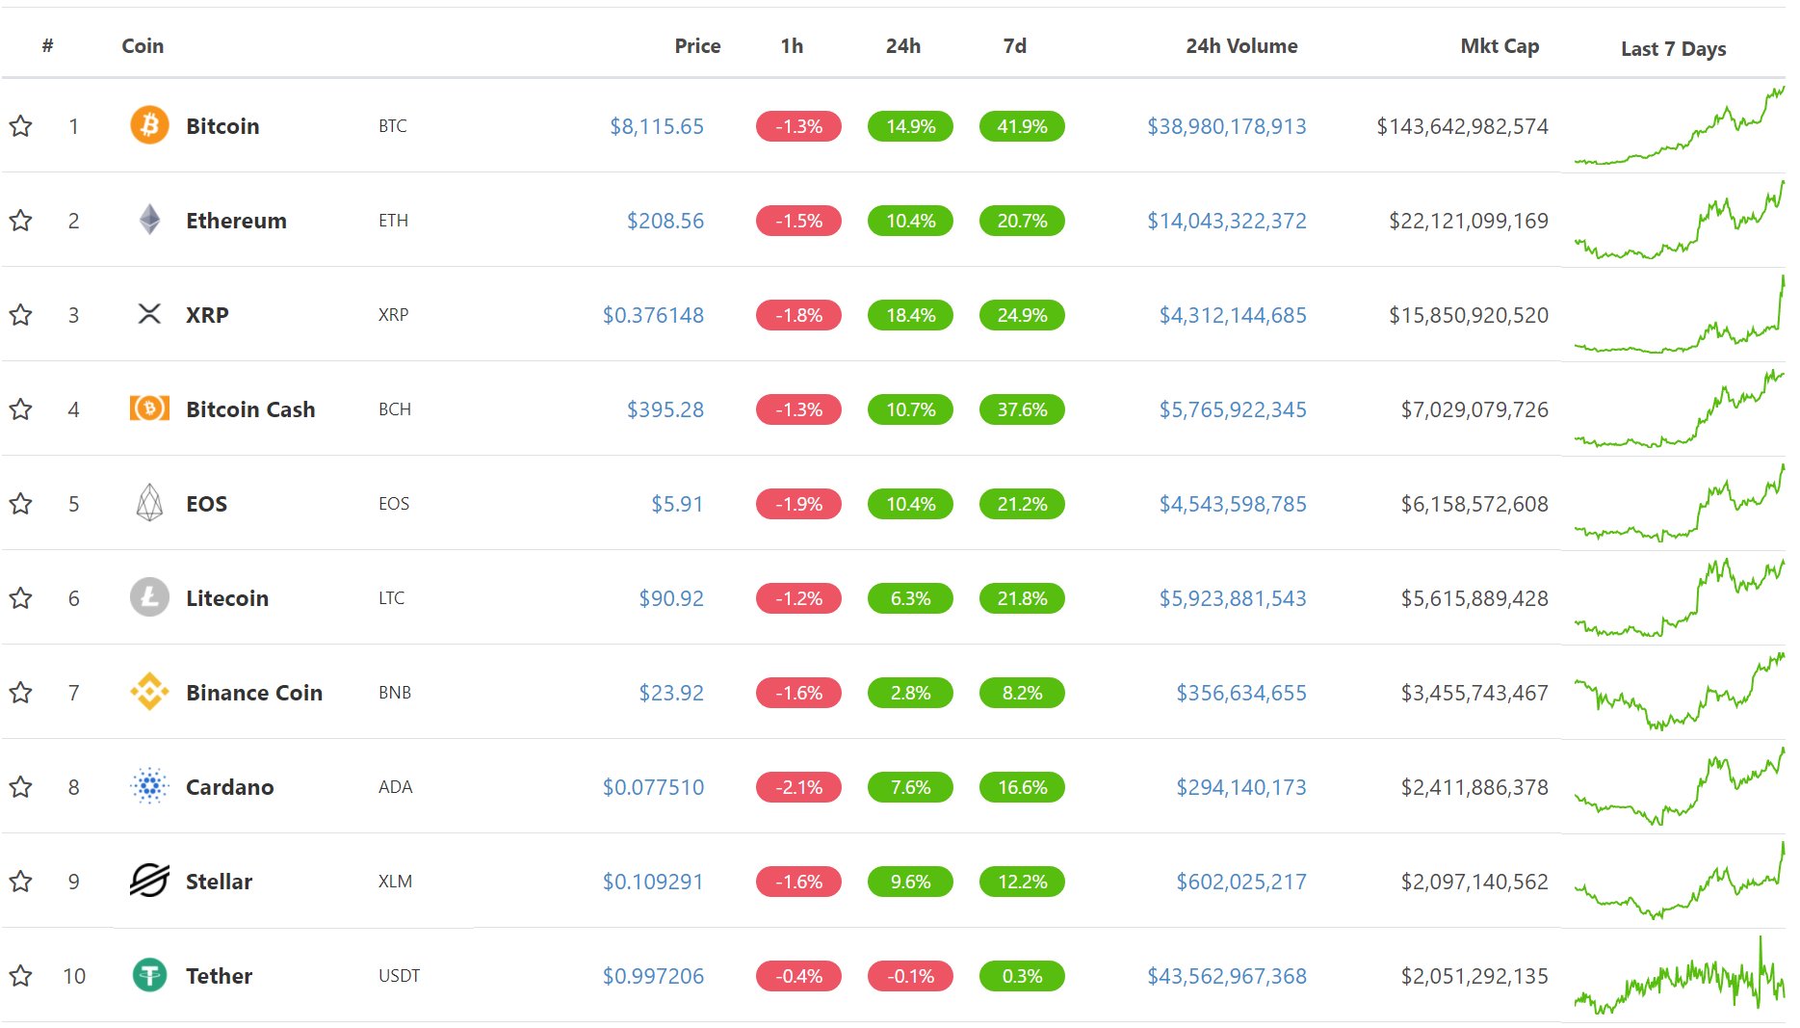Click XRP's 18.4% 24h badge

910,314
